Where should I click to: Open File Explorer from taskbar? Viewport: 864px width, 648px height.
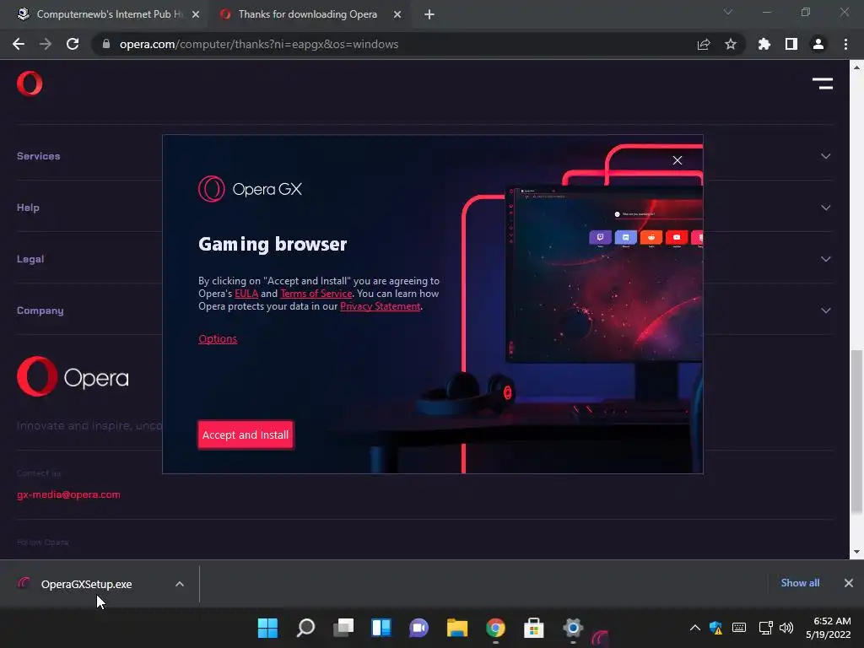pyautogui.click(x=457, y=628)
